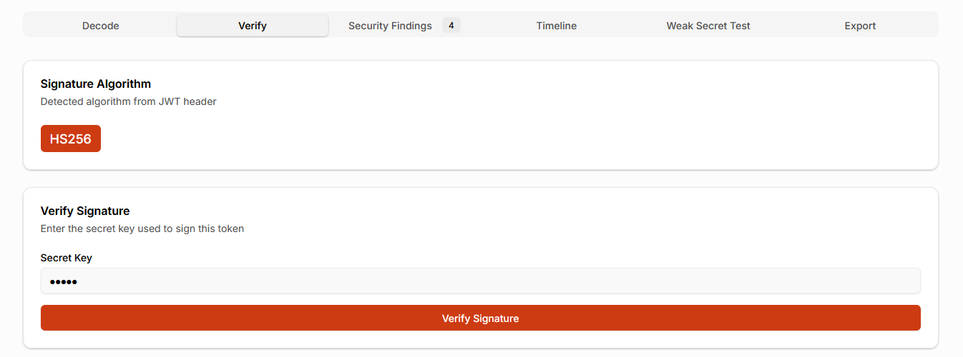Switch to the Decode tab
The width and height of the screenshot is (963, 357).
(x=100, y=26)
